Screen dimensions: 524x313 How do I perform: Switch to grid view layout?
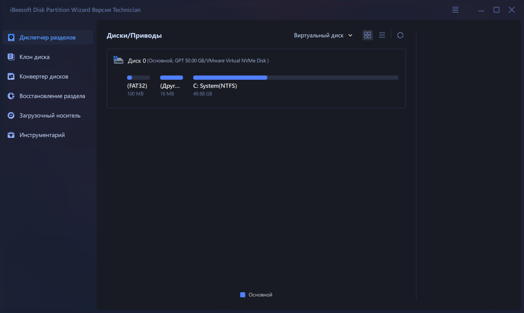click(368, 35)
